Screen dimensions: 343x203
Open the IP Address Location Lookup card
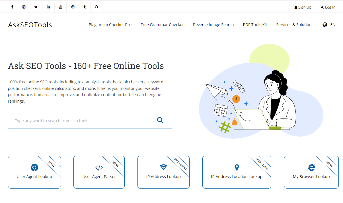pos(237,172)
